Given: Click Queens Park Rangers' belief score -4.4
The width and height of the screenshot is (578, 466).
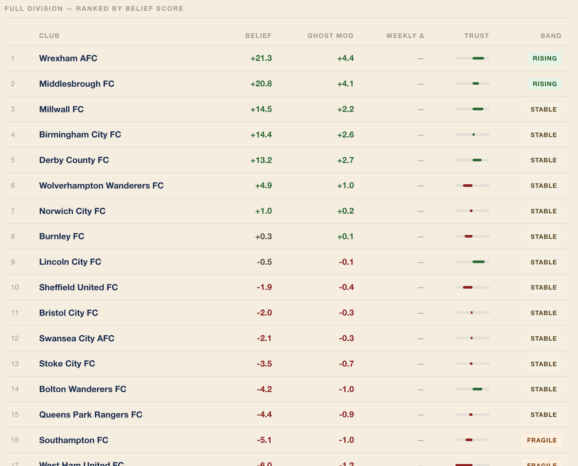Looking at the screenshot, I should [264, 415].
